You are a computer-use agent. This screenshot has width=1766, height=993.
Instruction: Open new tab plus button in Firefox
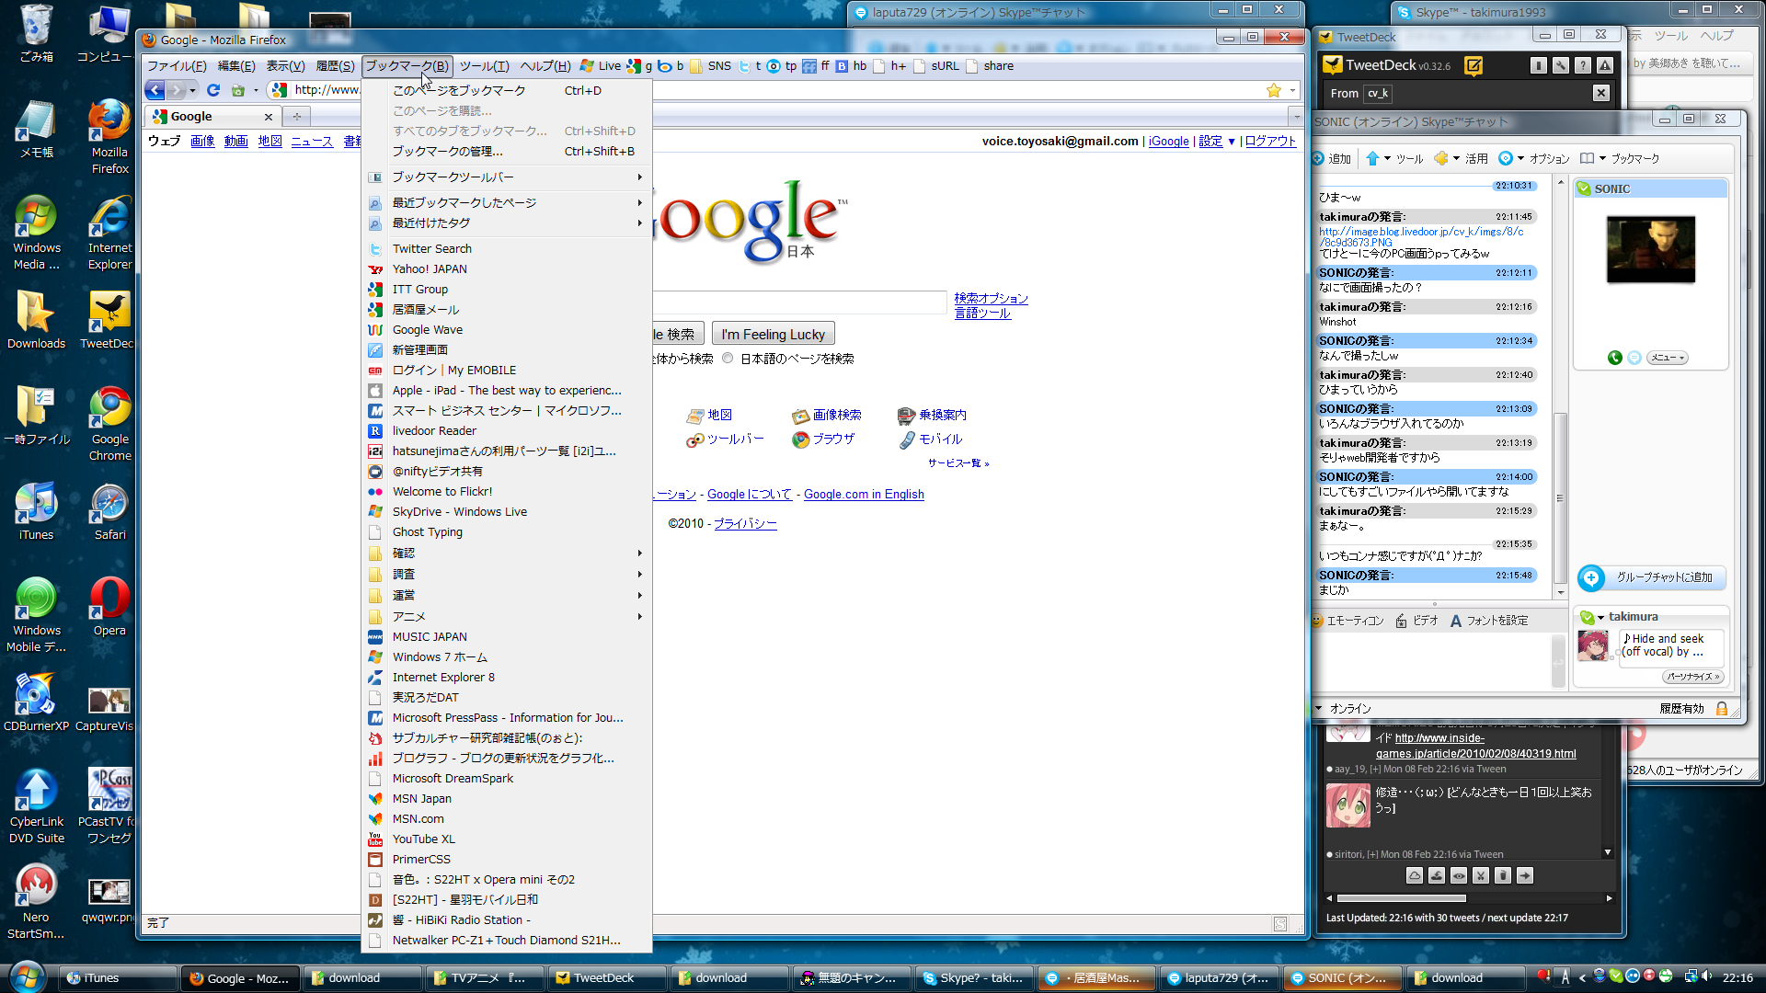click(x=297, y=117)
